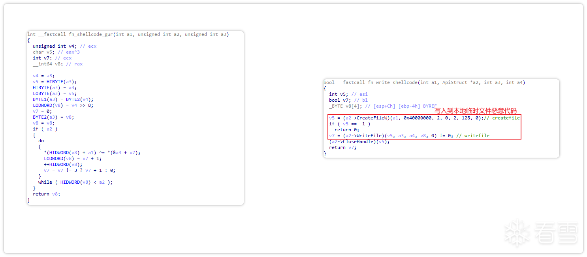587x257 pixels.
Task: Click the fn_shellcode_gur function signature line
Action: click(128, 34)
